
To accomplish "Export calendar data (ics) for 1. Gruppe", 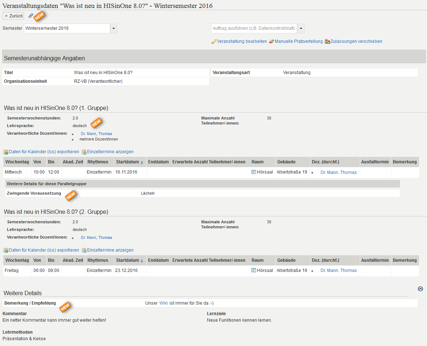I will [x=44, y=152].
